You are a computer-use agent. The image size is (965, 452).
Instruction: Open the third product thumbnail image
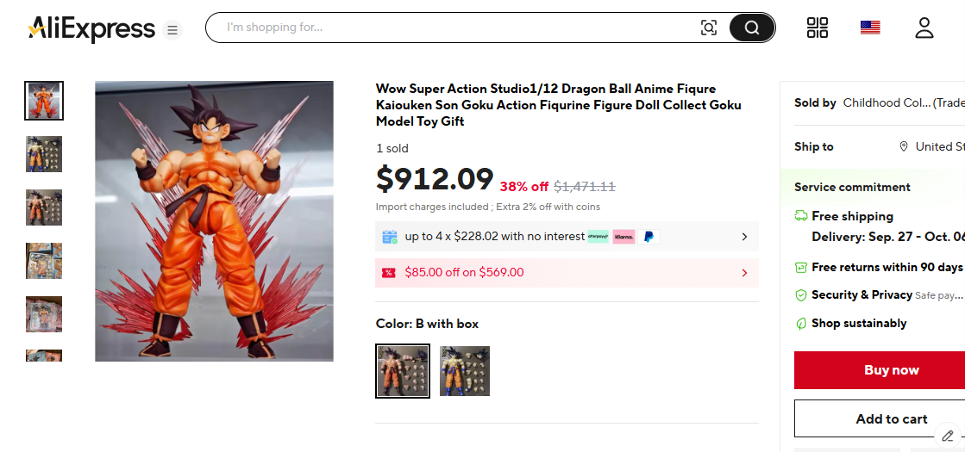click(44, 207)
